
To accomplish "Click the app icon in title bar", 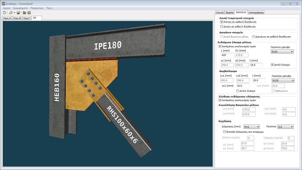I will [x=3, y=3].
